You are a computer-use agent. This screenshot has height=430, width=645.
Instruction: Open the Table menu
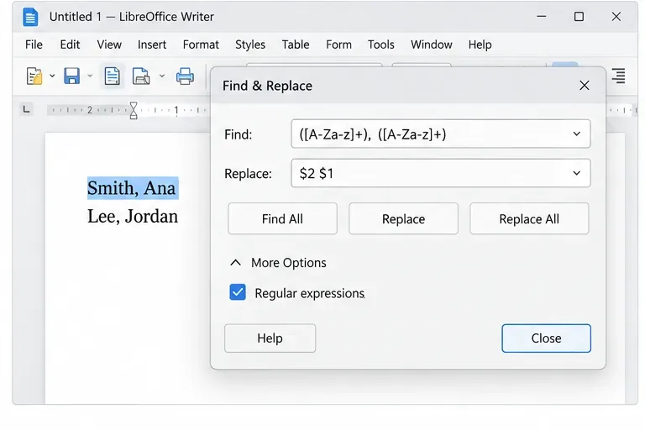(296, 45)
